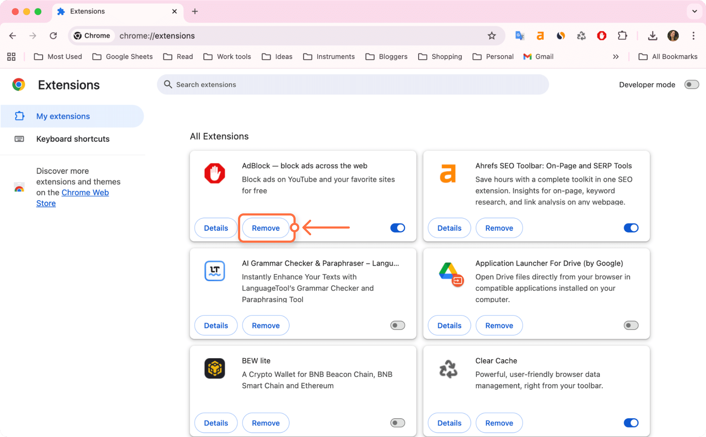This screenshot has width=706, height=437.
Task: Click the Search extensions field
Action: [353, 84]
